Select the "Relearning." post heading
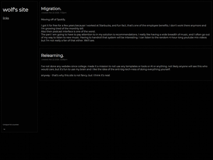The image size is (213, 160). [x=52, y=56]
